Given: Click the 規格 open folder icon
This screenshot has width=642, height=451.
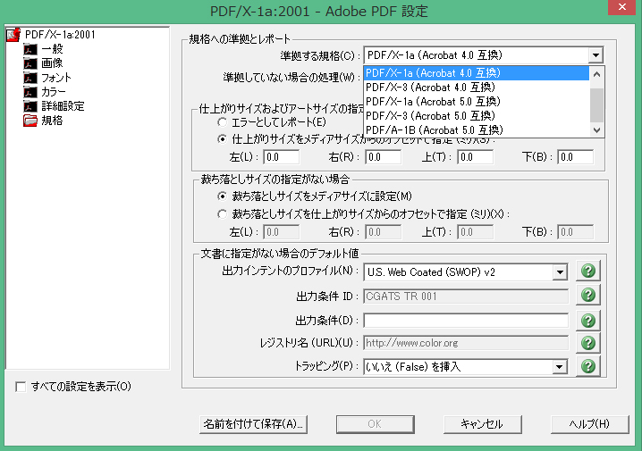Looking at the screenshot, I should coord(30,121).
